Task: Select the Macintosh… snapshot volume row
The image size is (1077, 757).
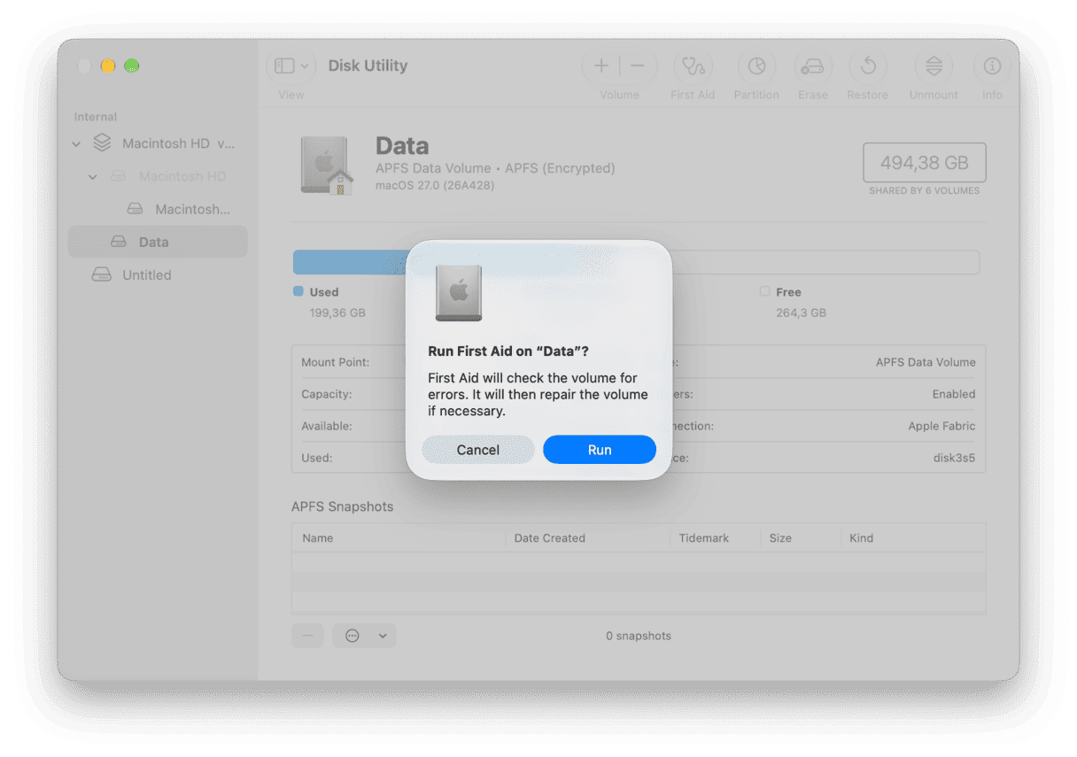Action: pos(158,209)
